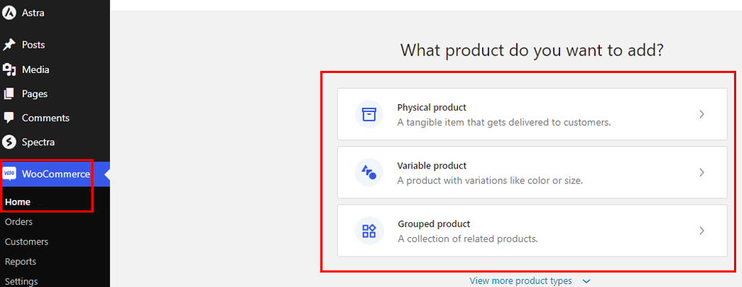Choose Grouped product title
The height and width of the screenshot is (287, 742).
coord(434,224)
